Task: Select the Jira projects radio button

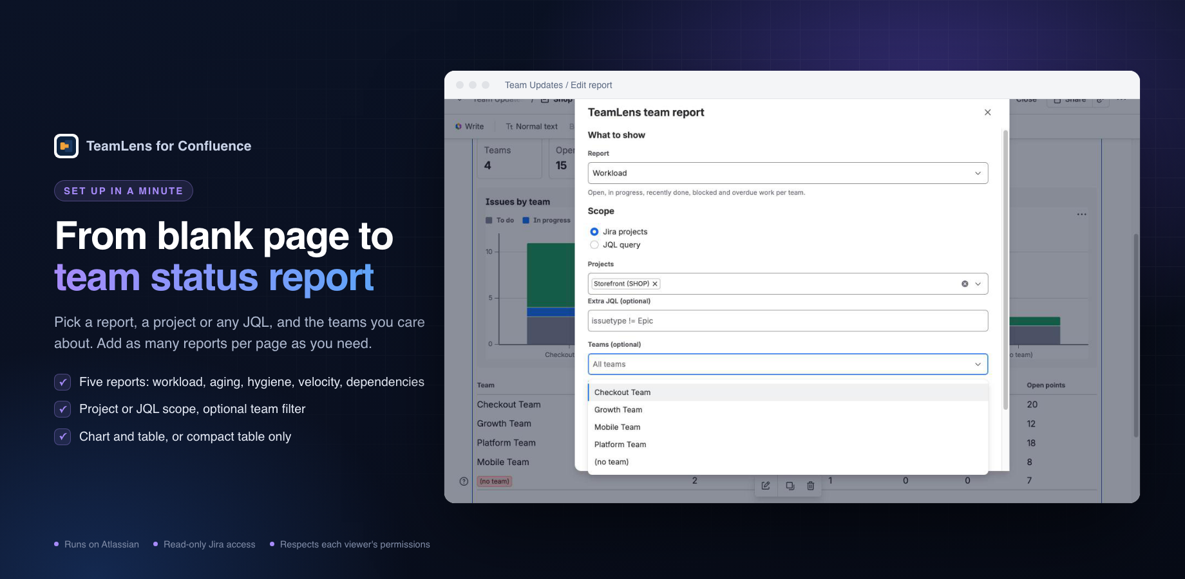Action: click(x=594, y=232)
